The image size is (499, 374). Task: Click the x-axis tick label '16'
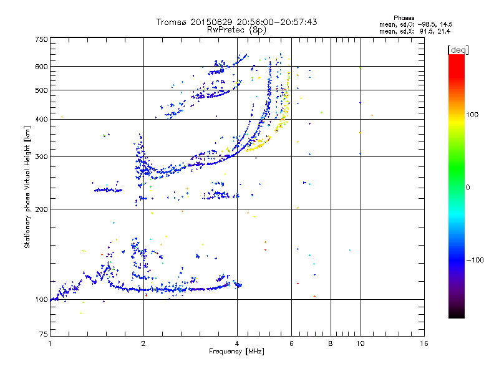coord(424,343)
